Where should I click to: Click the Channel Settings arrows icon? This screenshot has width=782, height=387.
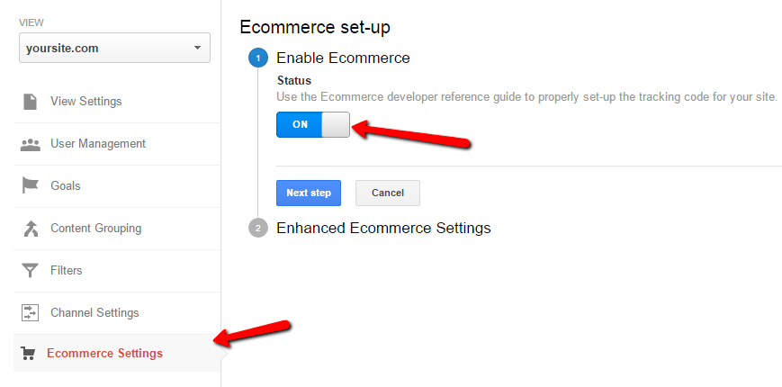click(30, 312)
